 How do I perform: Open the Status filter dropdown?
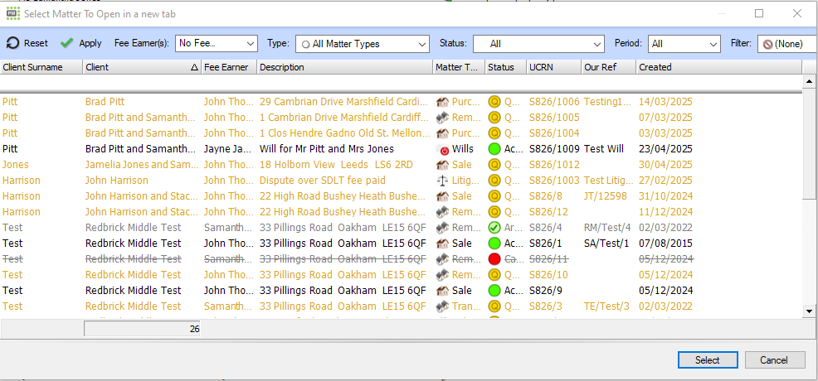coord(597,44)
